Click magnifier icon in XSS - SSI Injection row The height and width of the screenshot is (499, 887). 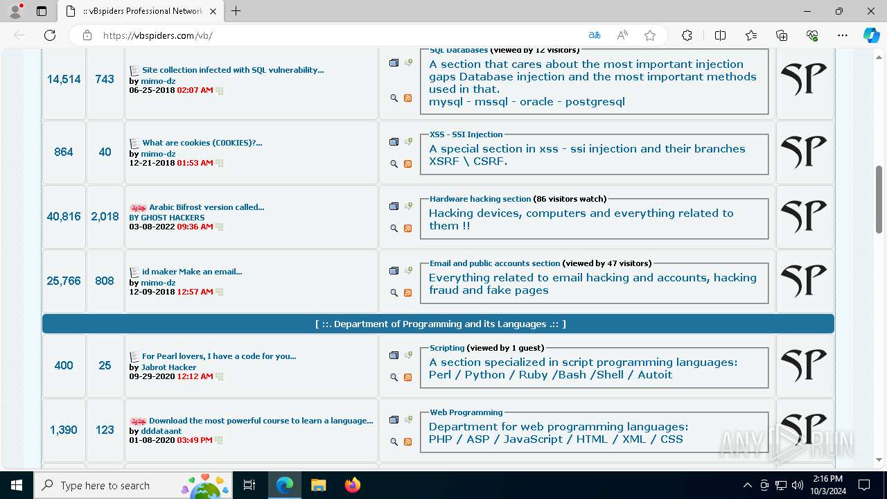[x=394, y=164]
